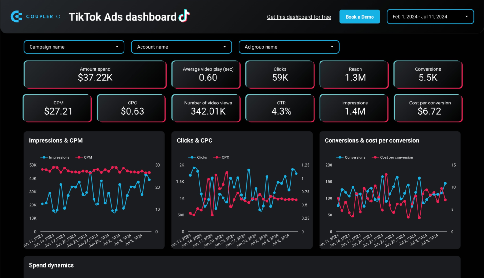
Task: Open the date range selector
Action: coord(430,16)
